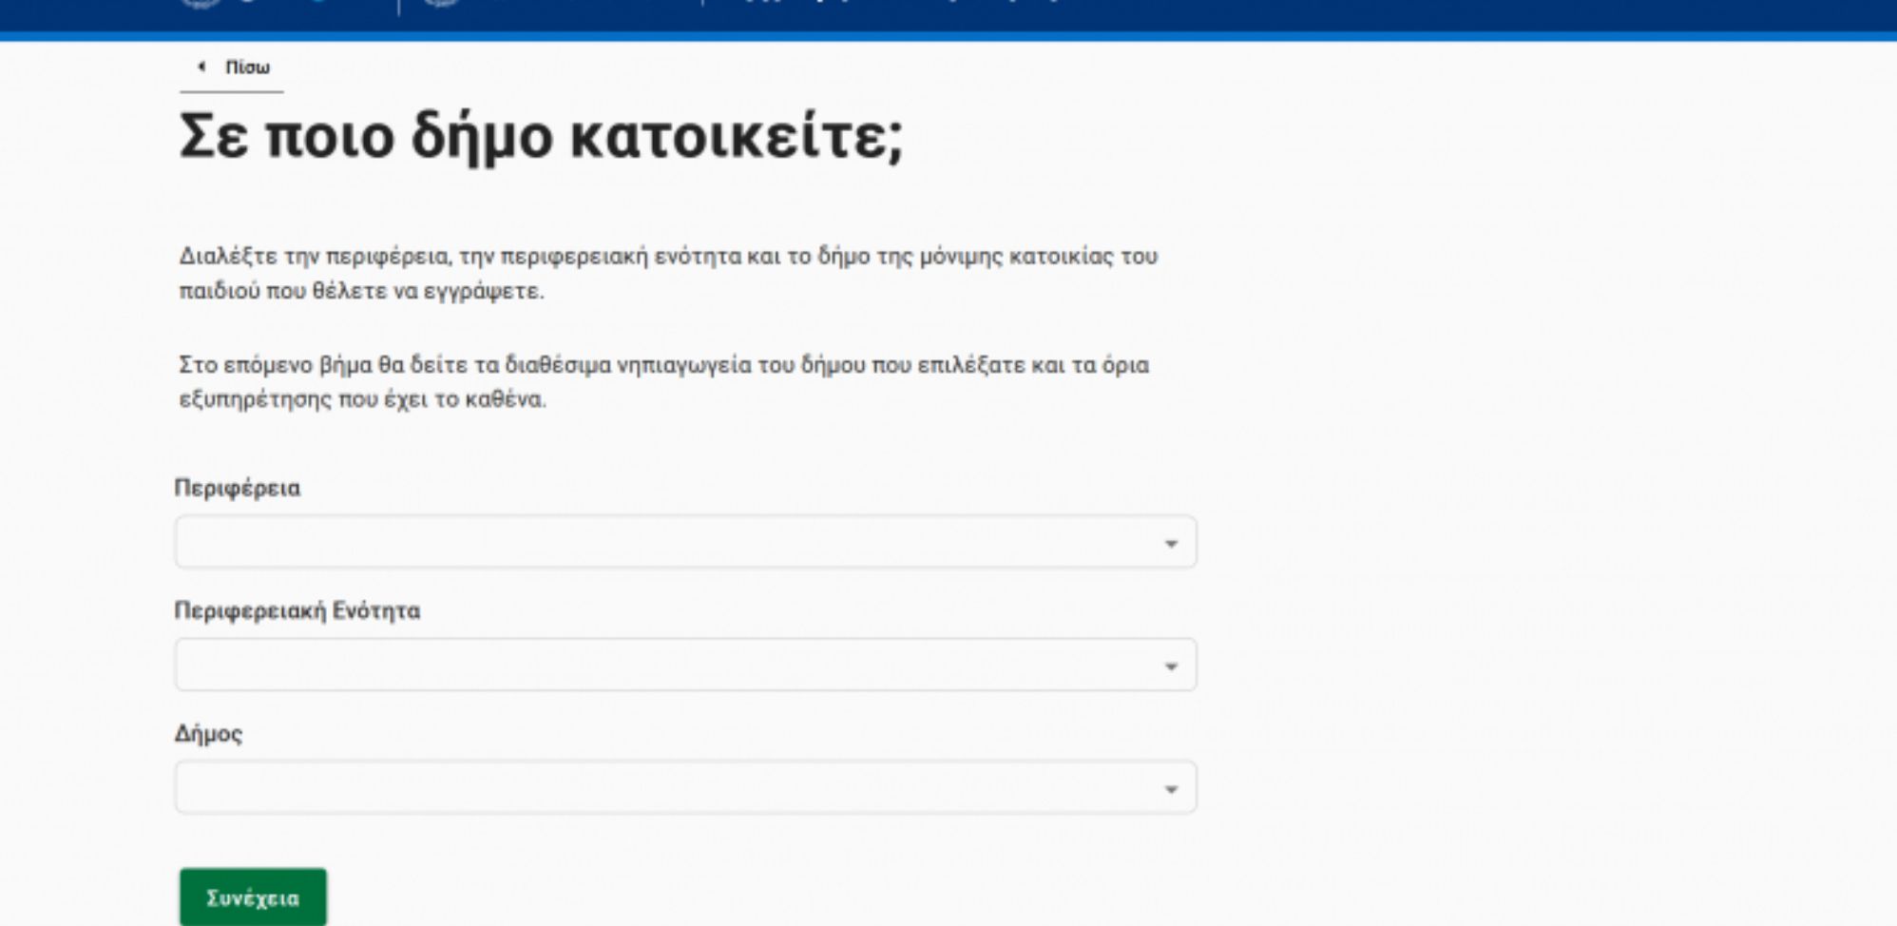Image resolution: width=1897 pixels, height=926 pixels.
Task: Open the Περιφέρεια selection dropdown
Action: [x=684, y=543]
